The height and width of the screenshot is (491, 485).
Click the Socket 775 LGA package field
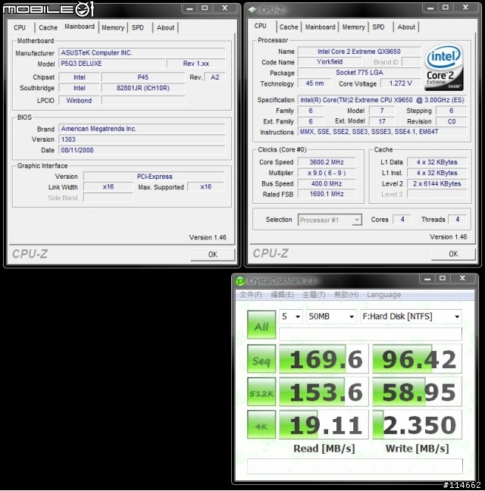[358, 73]
